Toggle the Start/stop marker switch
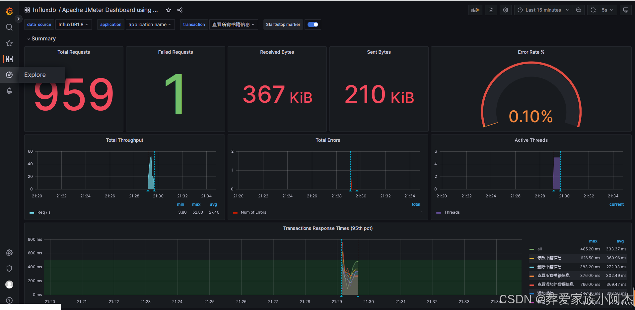Viewport: 635px width, 310px height. pos(313,25)
